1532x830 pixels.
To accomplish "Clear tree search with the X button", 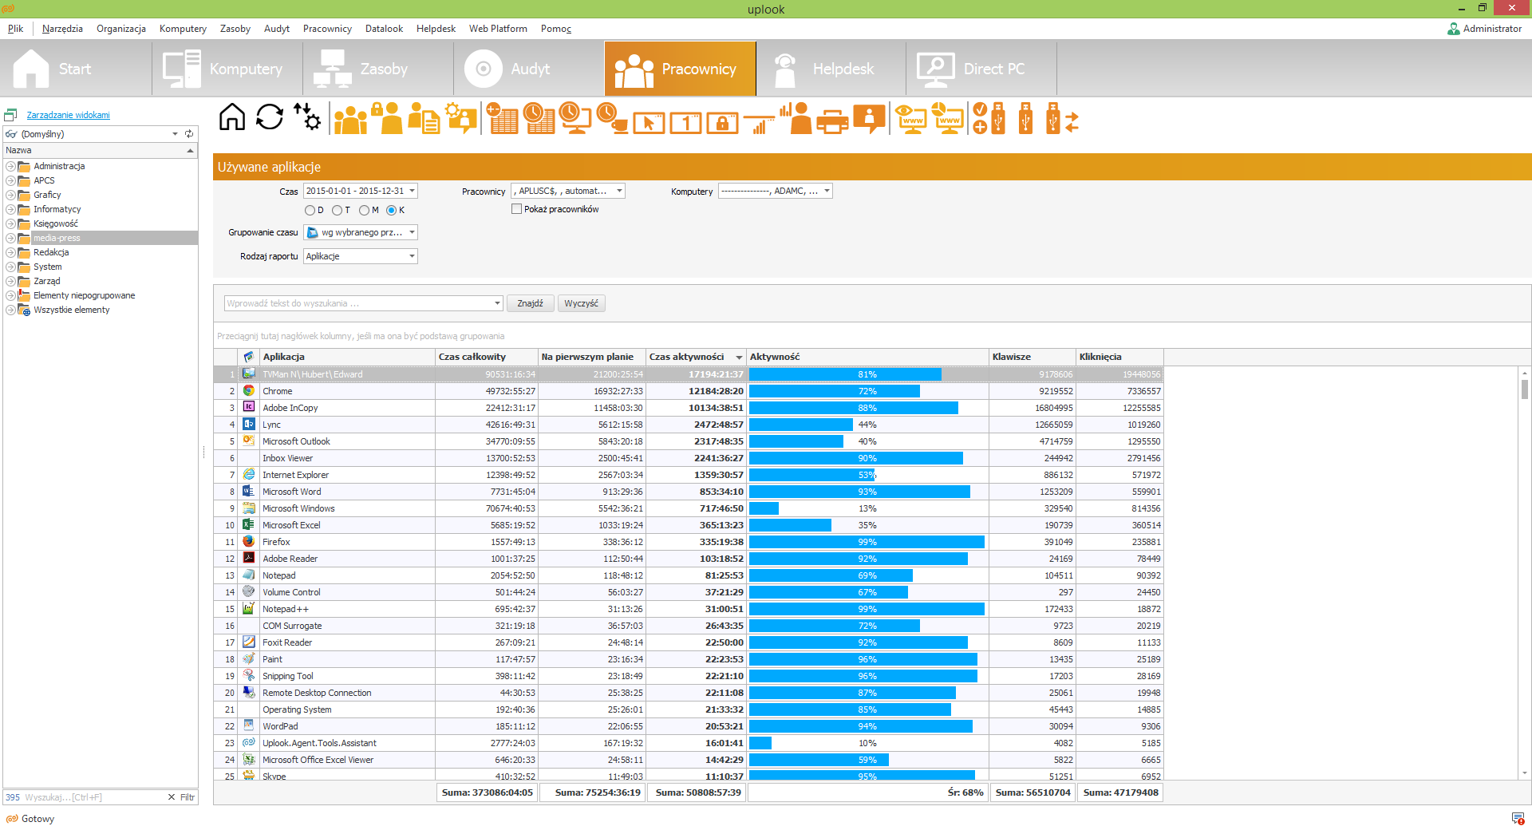I will point(171,797).
